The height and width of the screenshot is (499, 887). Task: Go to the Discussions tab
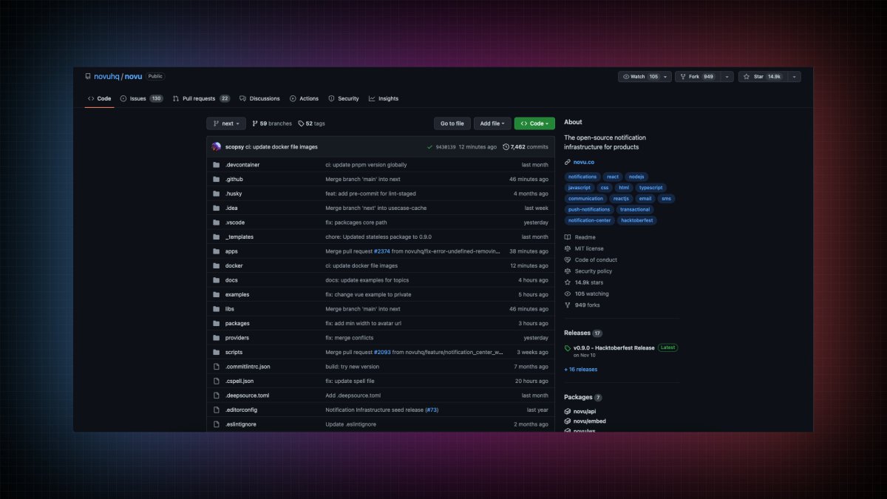pos(259,98)
